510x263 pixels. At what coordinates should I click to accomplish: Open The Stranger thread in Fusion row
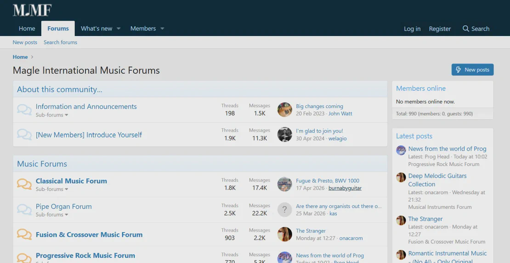click(311, 230)
